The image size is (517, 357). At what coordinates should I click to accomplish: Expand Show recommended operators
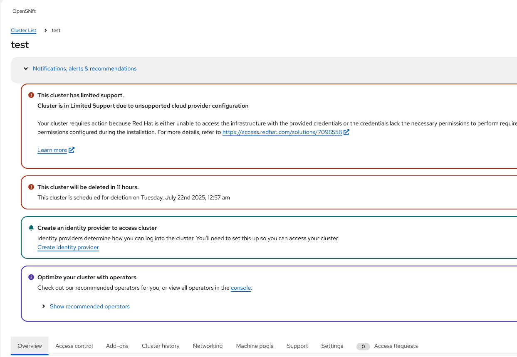tap(89, 306)
